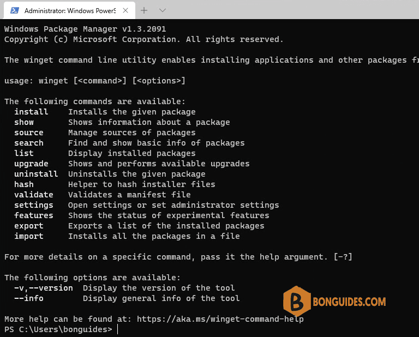Click the 'search' command entry
The height and width of the screenshot is (337, 419).
(29, 143)
